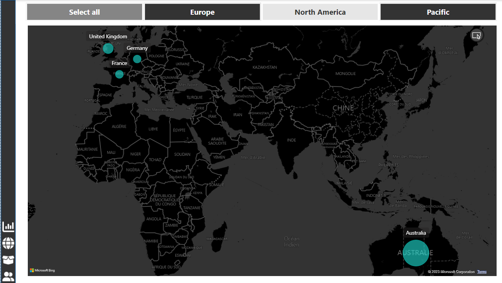Click the United Kingdom label on the map
Screen dimensions: 502x283
pyautogui.click(x=108, y=36)
